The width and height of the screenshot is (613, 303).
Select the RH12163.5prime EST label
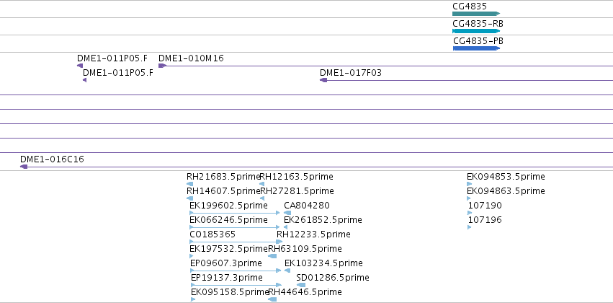tap(296, 177)
